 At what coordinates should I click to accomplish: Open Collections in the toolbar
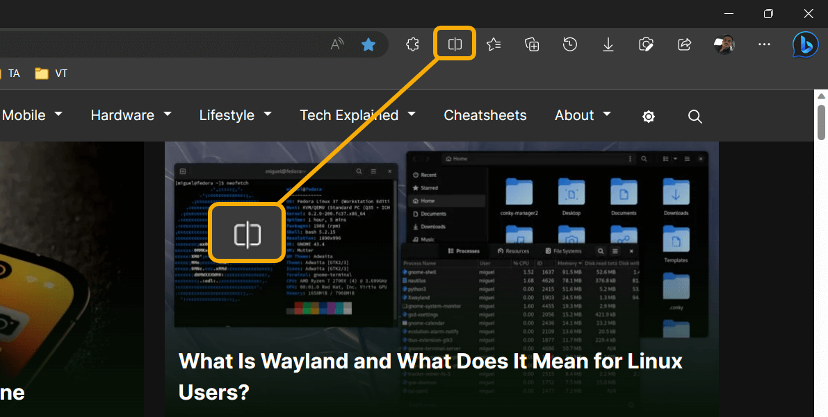point(531,44)
